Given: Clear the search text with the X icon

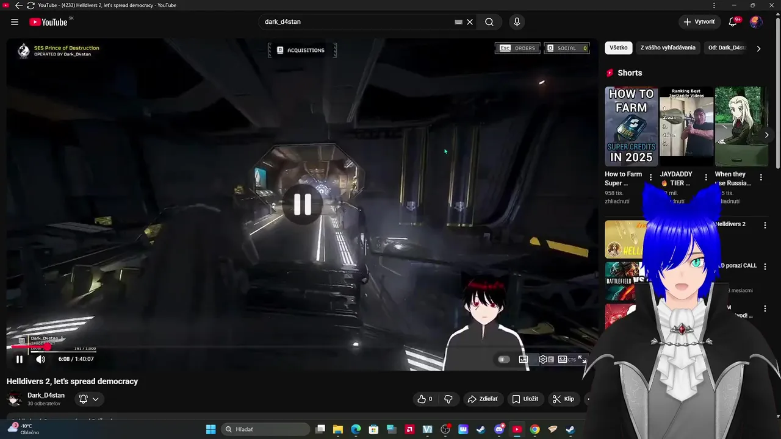Looking at the screenshot, I should [470, 22].
